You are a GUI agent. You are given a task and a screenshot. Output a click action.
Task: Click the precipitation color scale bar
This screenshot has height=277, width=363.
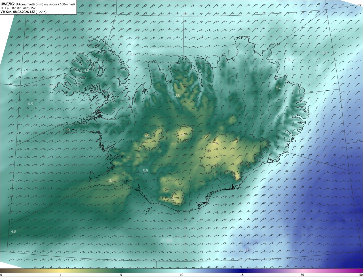click(x=181, y=270)
